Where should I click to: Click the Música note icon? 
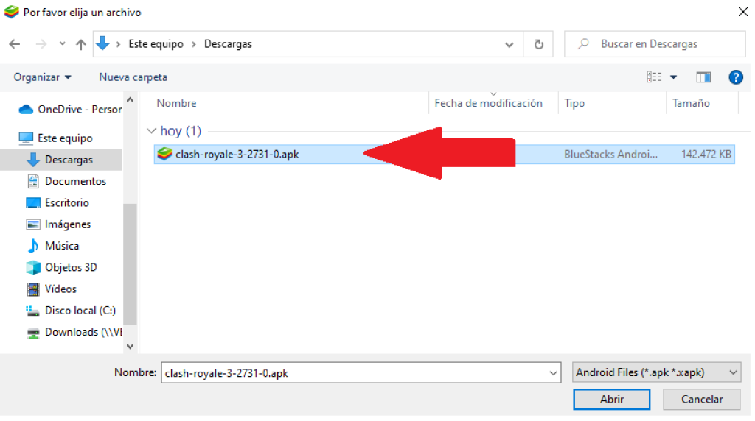click(x=32, y=246)
